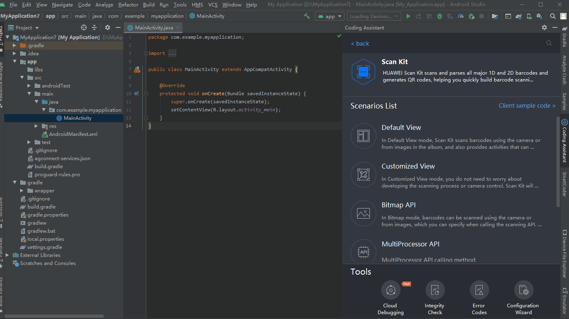Viewport: 569px width, 319px height.
Task: Open the Refactor menu
Action: pyautogui.click(x=129, y=4)
